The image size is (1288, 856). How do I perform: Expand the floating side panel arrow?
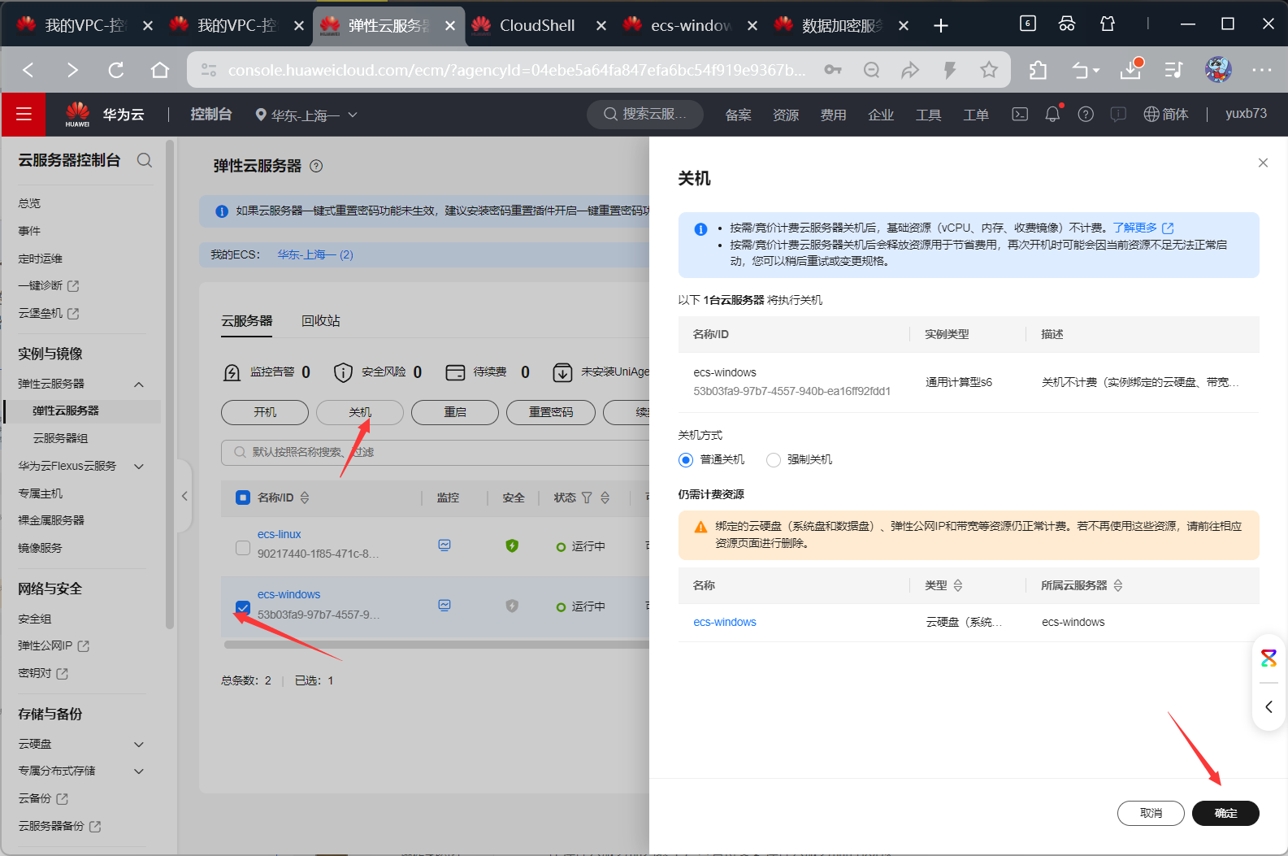click(1268, 706)
